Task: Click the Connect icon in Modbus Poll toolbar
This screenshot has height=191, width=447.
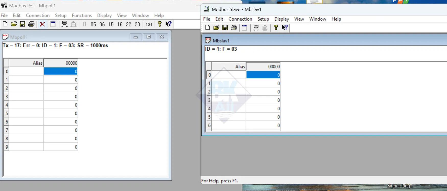Action: point(65,24)
